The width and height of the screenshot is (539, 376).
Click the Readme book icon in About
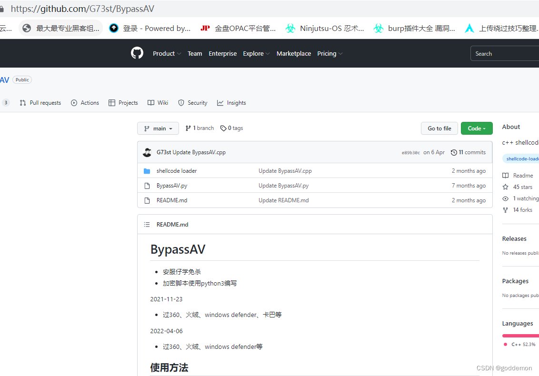tap(505, 176)
